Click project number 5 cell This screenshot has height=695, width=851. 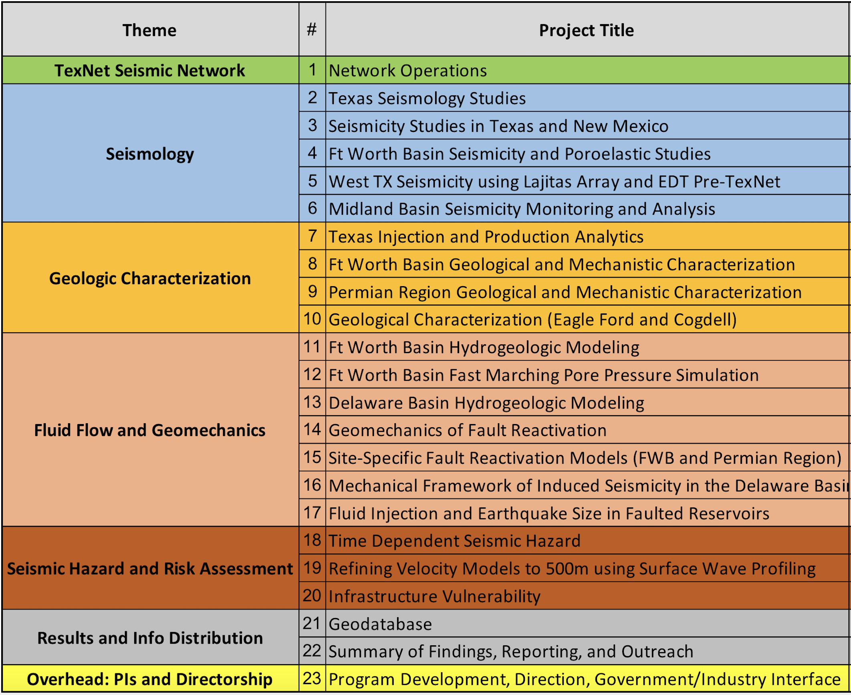(x=312, y=181)
